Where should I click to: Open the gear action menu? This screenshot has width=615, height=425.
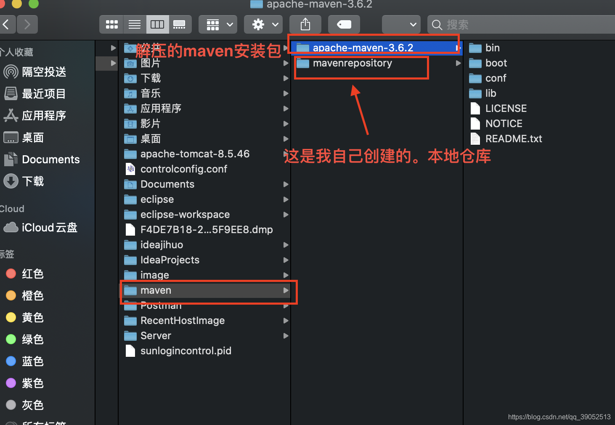click(263, 24)
